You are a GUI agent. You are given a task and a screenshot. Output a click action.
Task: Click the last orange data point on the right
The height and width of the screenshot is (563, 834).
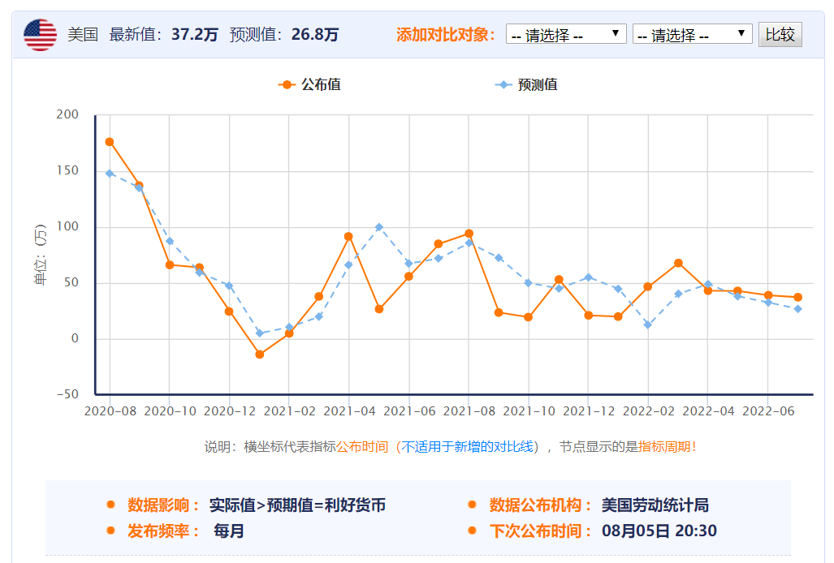(x=797, y=298)
